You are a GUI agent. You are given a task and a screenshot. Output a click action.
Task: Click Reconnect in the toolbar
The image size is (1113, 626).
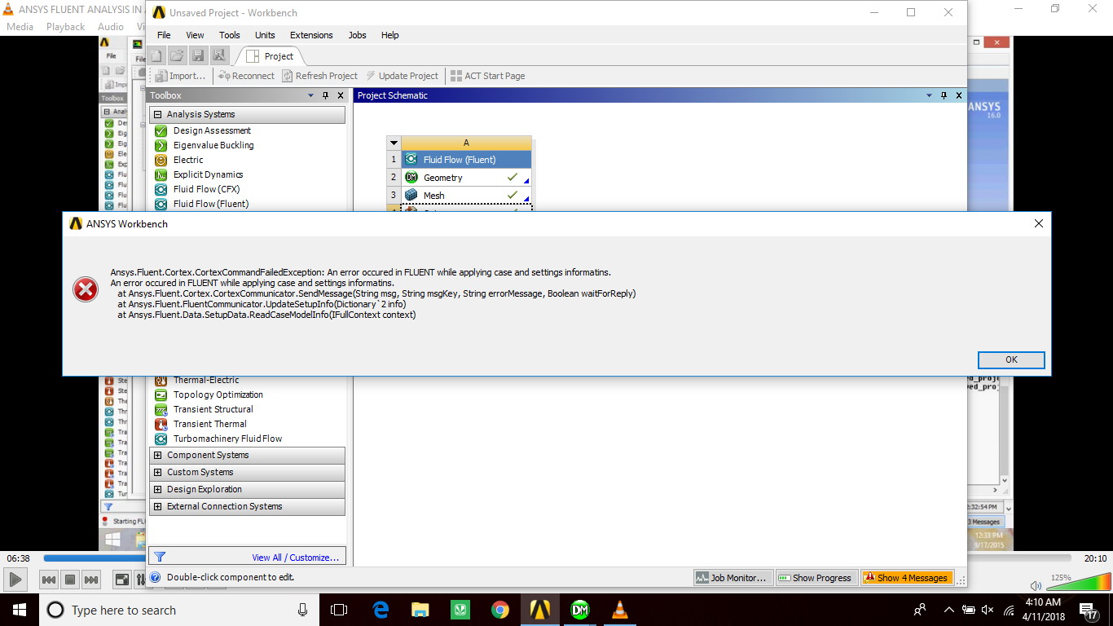tap(246, 76)
